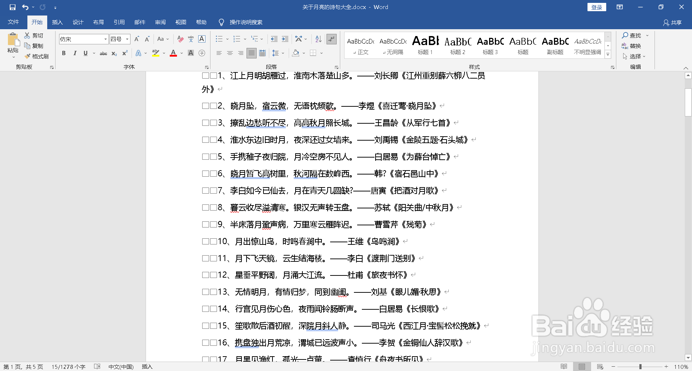Switch to the 插入 tab
Image resolution: width=692 pixels, height=371 pixels.
(57, 22)
